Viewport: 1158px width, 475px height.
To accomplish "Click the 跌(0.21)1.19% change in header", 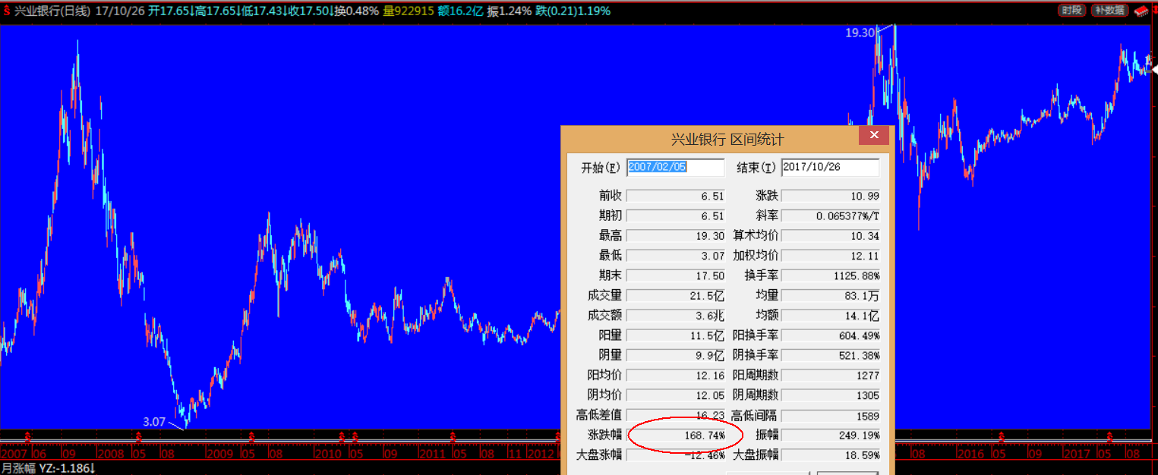I will click(573, 11).
